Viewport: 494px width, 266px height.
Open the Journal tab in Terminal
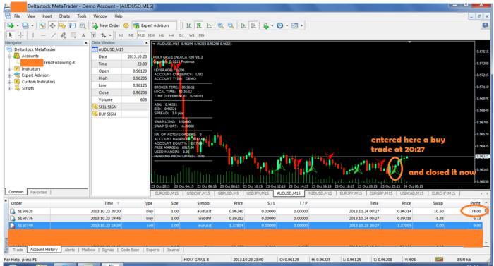[x=173, y=250]
